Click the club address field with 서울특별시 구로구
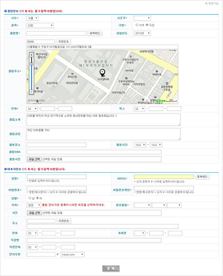Image resolution: width=223 pixels, height=276 pixels. click(x=102, y=47)
